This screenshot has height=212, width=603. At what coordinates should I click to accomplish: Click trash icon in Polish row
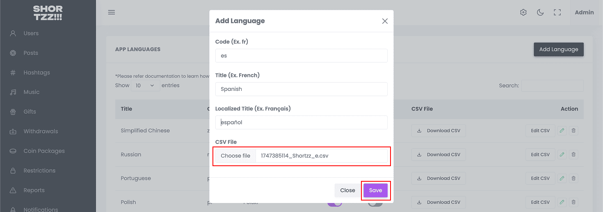pyautogui.click(x=573, y=202)
